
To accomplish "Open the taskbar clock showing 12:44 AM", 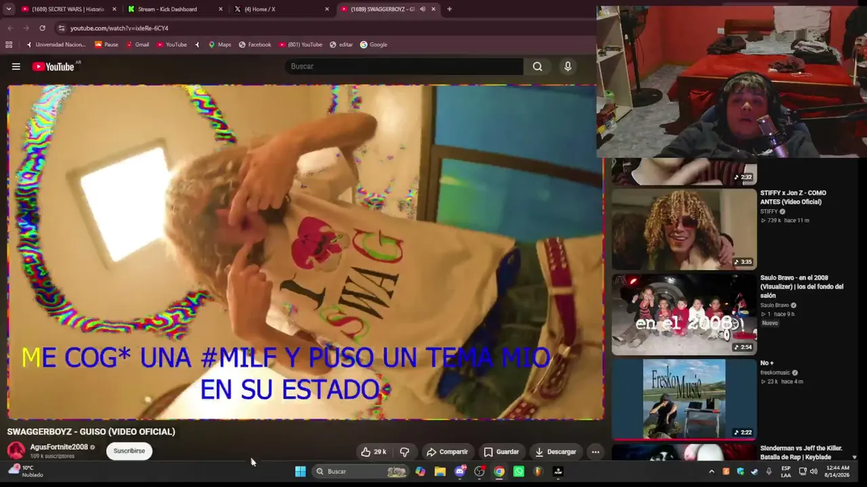I will coord(838,471).
